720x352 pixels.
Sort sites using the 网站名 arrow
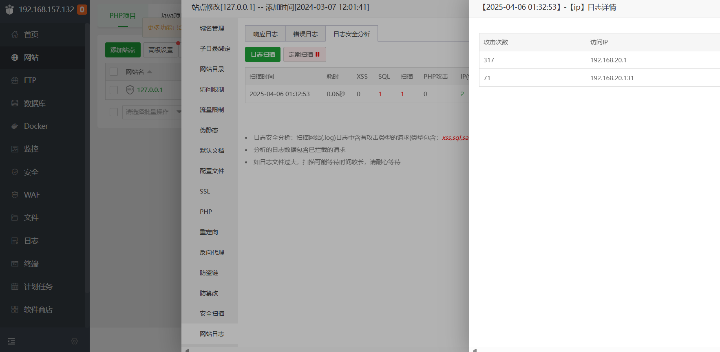[150, 72]
